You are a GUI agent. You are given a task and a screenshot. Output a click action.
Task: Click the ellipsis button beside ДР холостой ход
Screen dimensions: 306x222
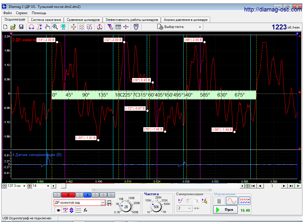[103, 203]
